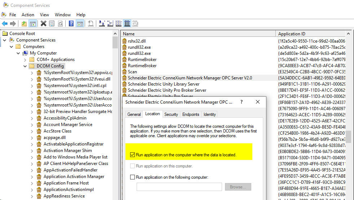Screen dimensions: 354x200
Task: Select Schneider Electric Unity Pro Broker Server
Action: click(167, 90)
